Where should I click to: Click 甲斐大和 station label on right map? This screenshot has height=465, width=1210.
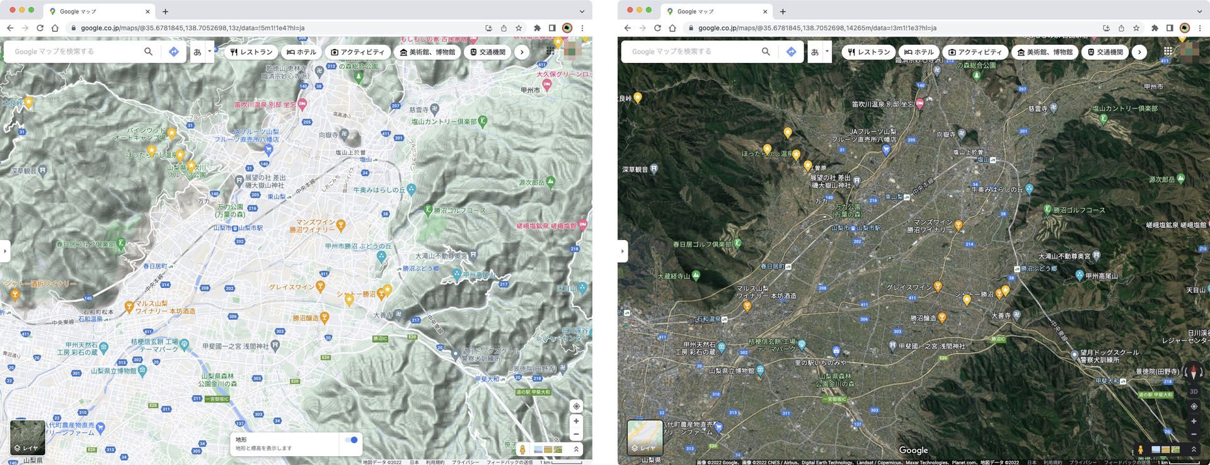pos(1107,381)
